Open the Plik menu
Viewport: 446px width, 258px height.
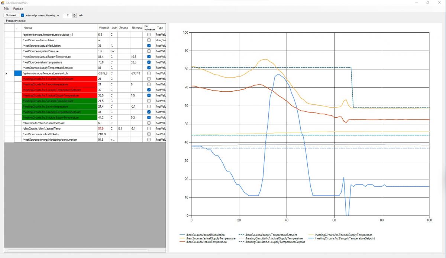coord(6,9)
